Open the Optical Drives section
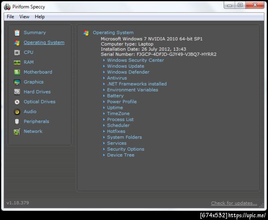This screenshot has height=220, width=268. point(39,102)
